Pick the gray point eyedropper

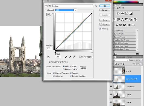click(x=70, y=57)
